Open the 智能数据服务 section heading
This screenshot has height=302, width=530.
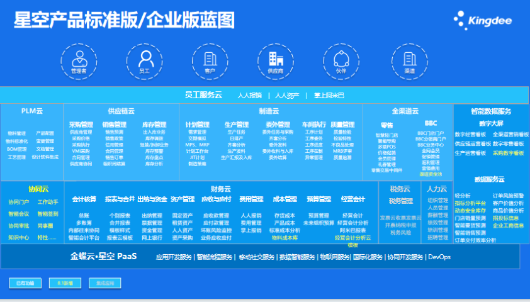pos(491,111)
